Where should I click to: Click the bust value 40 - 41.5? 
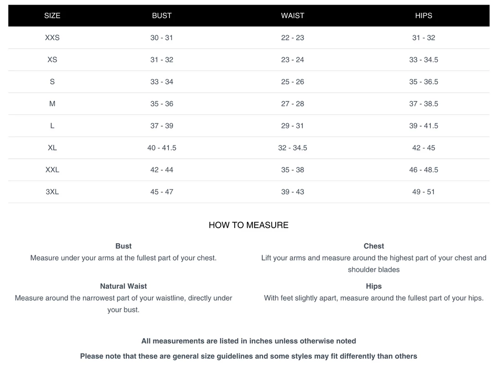162,148
